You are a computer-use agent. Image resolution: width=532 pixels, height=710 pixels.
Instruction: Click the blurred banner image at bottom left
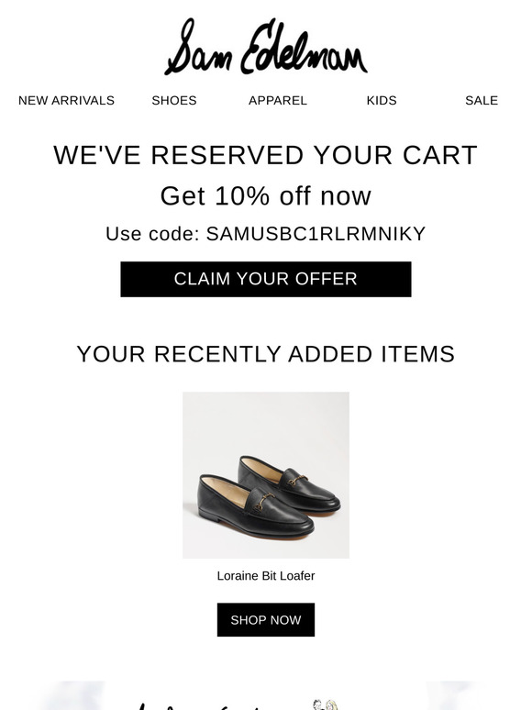(72, 695)
